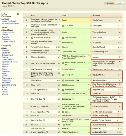Screen dimensions: 126x136
Task: Expand the Games more submenu
Action: click(8, 60)
